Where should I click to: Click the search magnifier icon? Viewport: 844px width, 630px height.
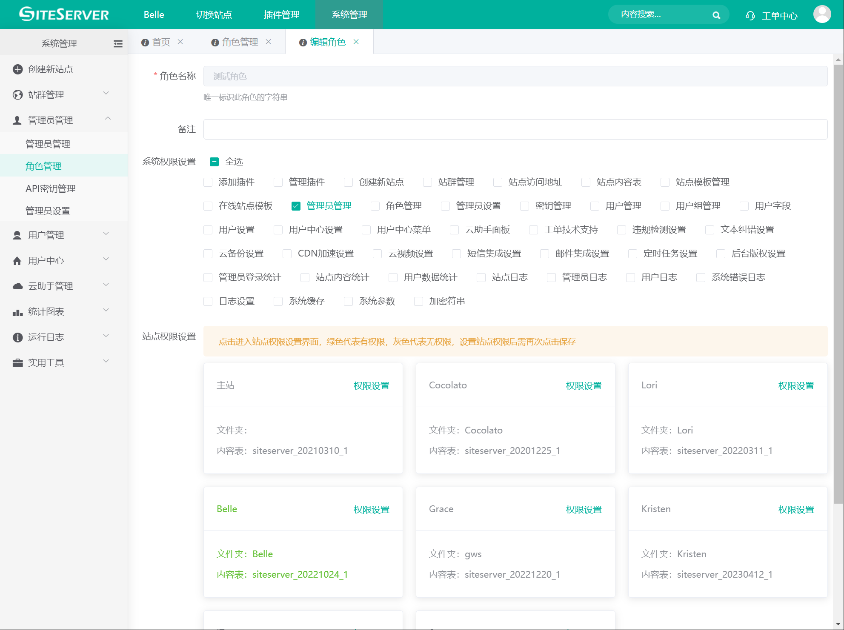716,15
